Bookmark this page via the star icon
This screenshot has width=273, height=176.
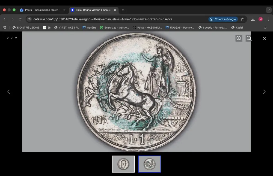coord(242,19)
